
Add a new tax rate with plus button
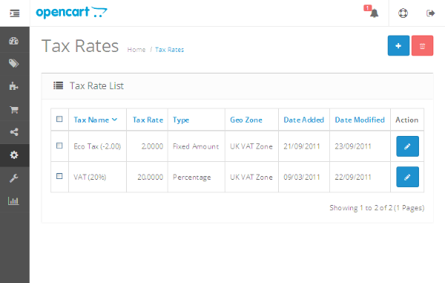[398, 46]
